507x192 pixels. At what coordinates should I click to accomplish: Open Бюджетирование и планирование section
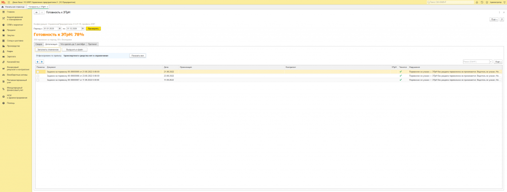pos(15,18)
